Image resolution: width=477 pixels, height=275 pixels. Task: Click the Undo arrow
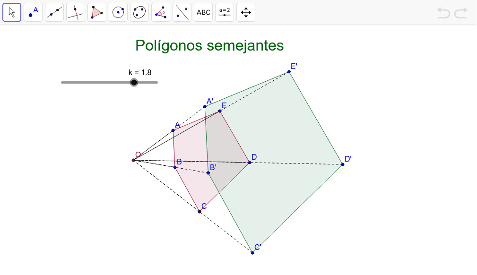pos(443,13)
